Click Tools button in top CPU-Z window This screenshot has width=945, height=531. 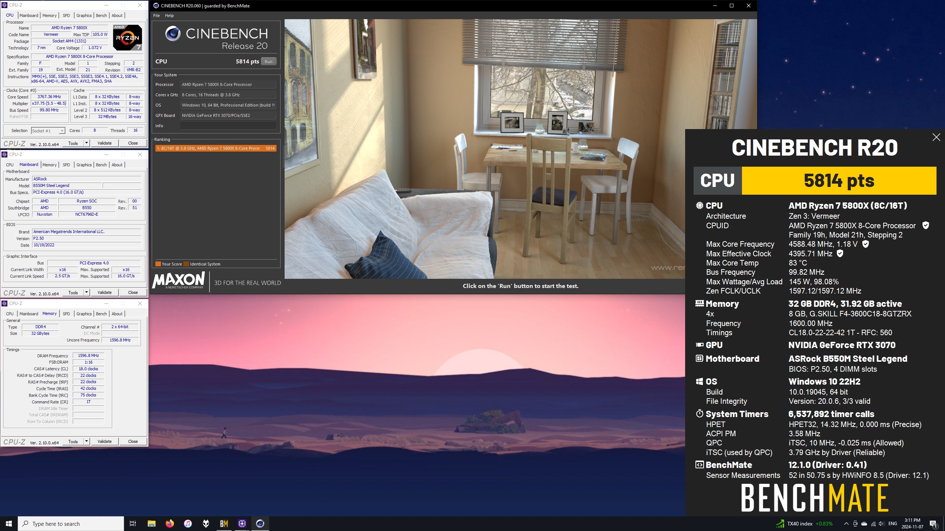coord(73,143)
